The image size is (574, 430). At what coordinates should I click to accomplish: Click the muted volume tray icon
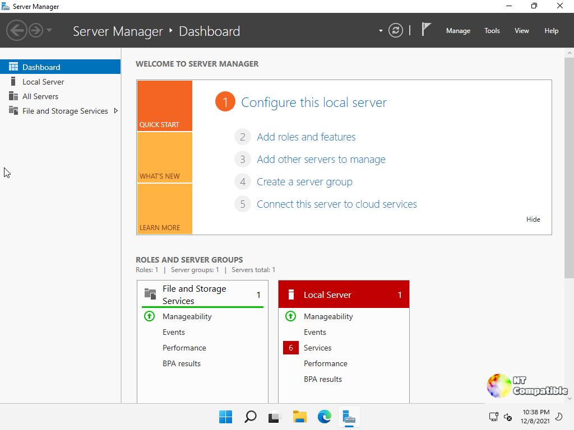[508, 417]
